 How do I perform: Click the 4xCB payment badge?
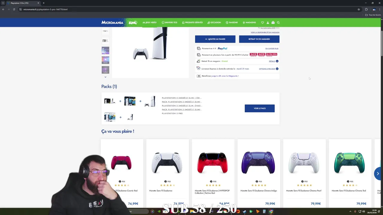tap(261, 55)
